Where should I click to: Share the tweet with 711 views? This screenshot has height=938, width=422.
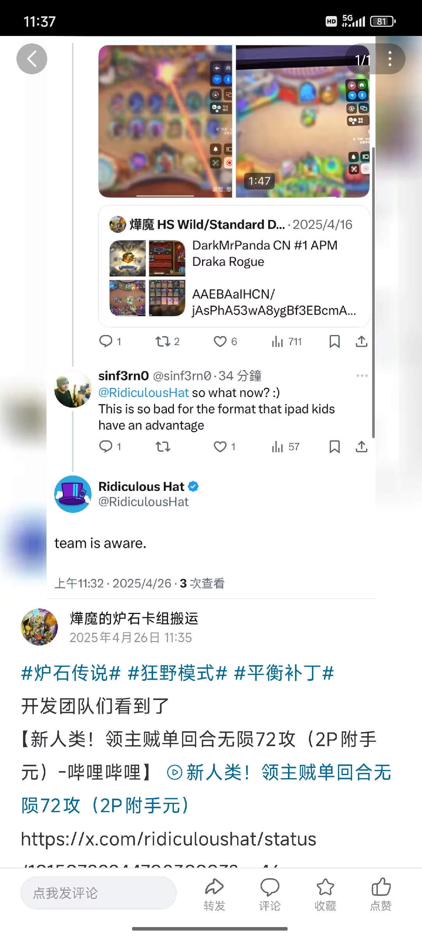click(x=361, y=342)
